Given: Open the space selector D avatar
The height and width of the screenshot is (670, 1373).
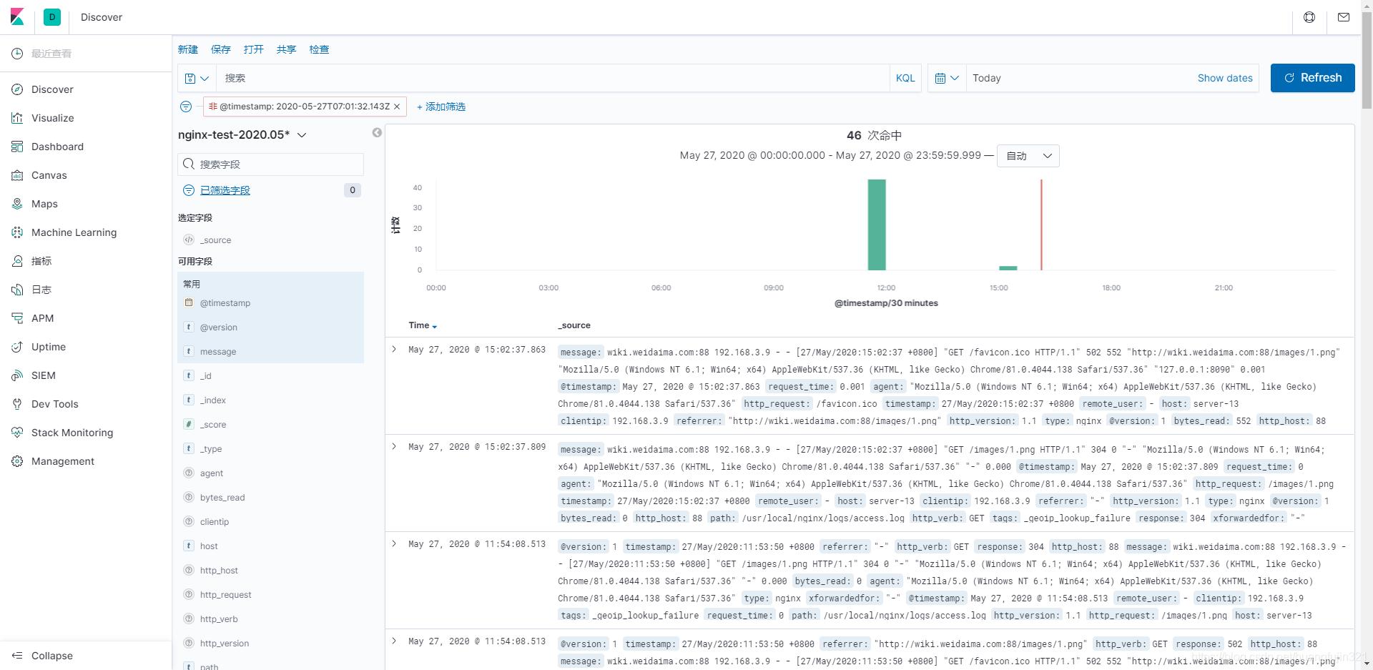Looking at the screenshot, I should pos(52,17).
